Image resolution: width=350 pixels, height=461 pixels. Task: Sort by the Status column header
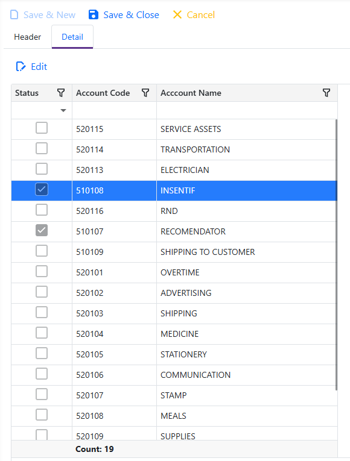[27, 93]
